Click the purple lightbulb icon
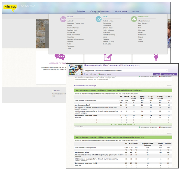Viewport: 181px width, 171px height. coord(156,57)
